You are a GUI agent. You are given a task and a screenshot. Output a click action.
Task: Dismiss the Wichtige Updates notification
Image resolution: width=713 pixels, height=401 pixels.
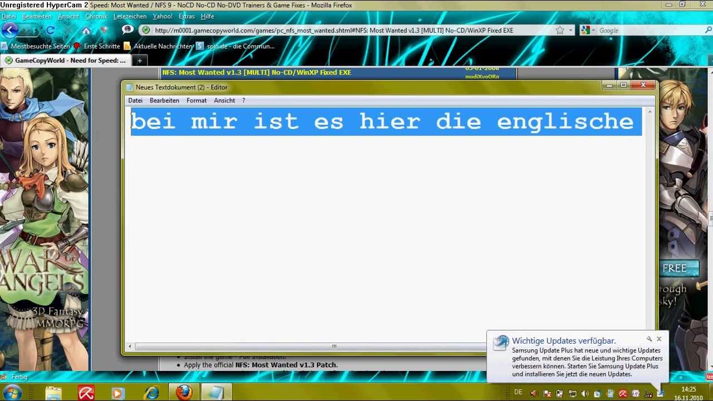pyautogui.click(x=659, y=339)
